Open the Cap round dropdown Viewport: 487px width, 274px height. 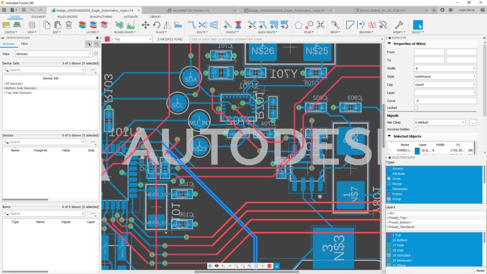pos(445,85)
